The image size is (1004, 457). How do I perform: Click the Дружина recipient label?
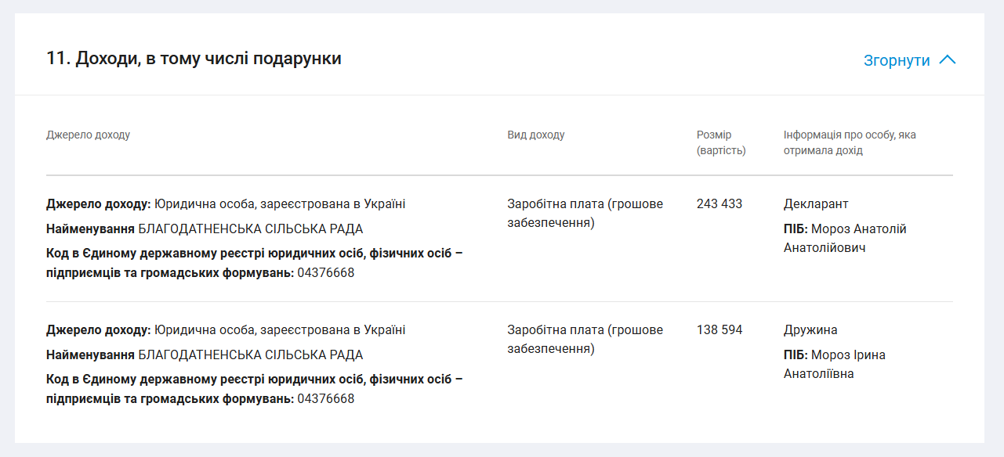810,330
